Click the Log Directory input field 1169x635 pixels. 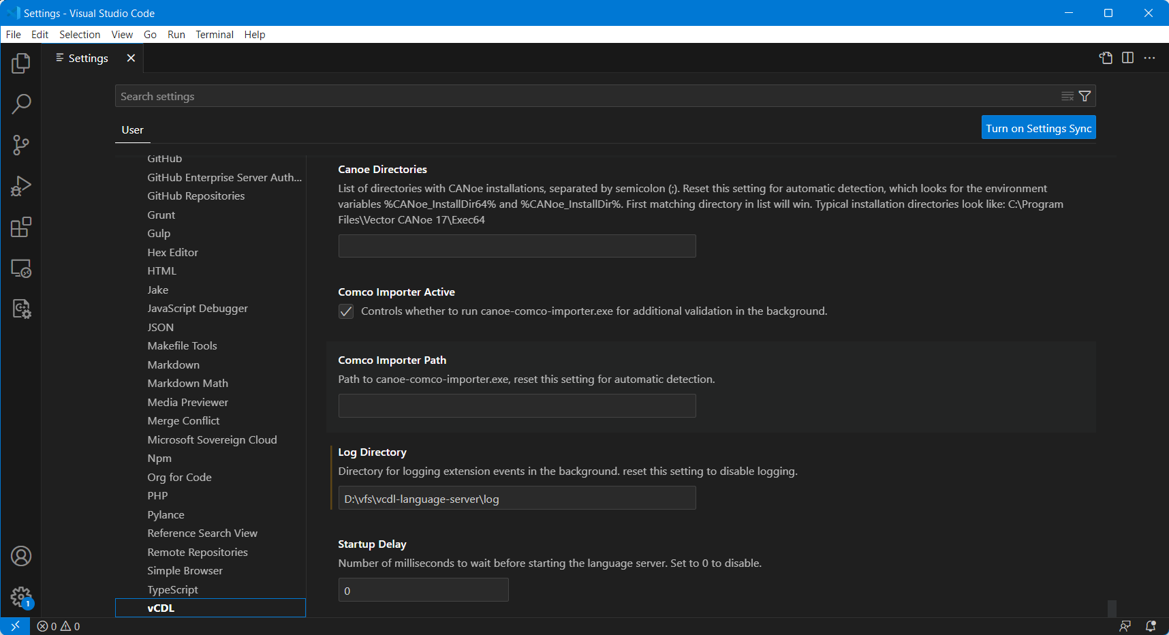517,498
